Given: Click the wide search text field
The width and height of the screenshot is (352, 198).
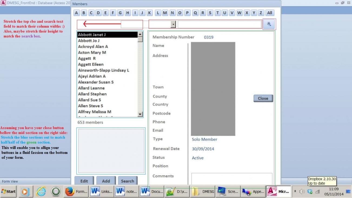Looking at the screenshot, I should 220,24.
